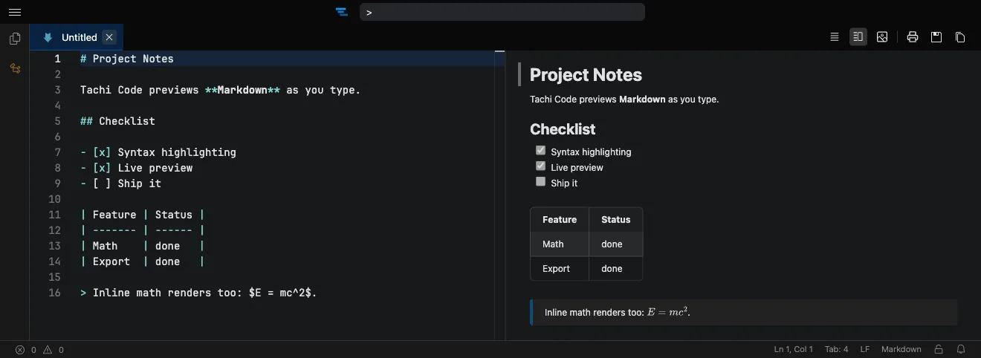Open the source control sidebar icon
The image size is (981, 358).
[x=15, y=68]
